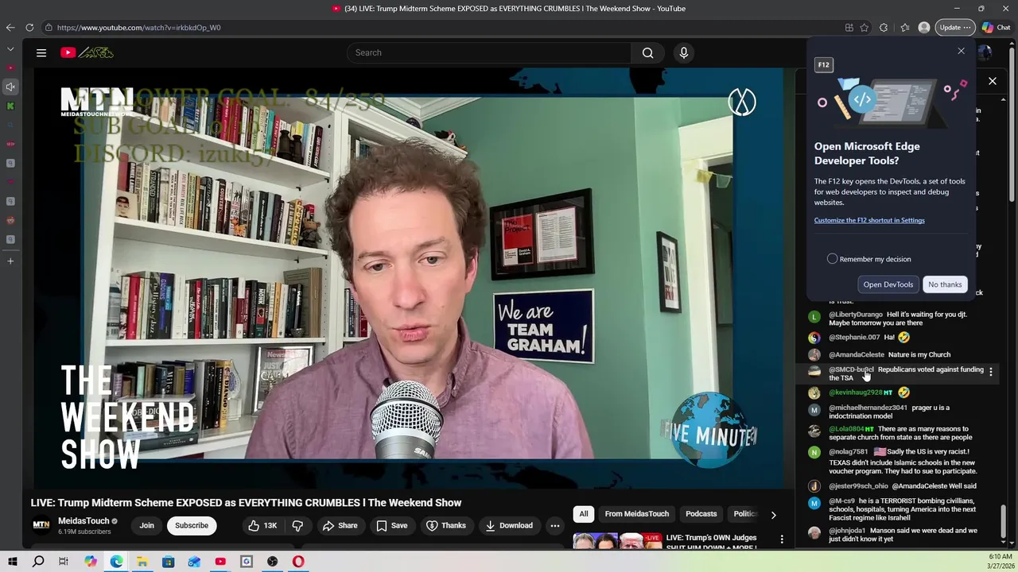Open the split screen apps icon in the address bar
This screenshot has height=572, width=1018.
(x=849, y=27)
